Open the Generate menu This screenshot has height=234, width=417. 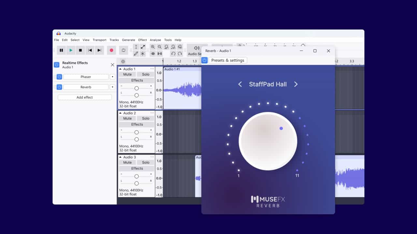(x=128, y=40)
